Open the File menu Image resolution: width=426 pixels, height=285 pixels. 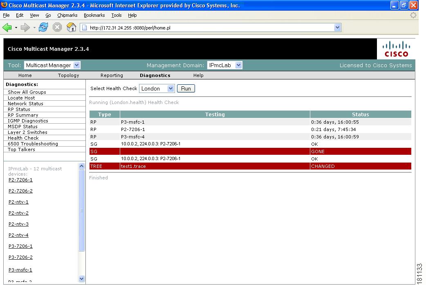[6, 15]
